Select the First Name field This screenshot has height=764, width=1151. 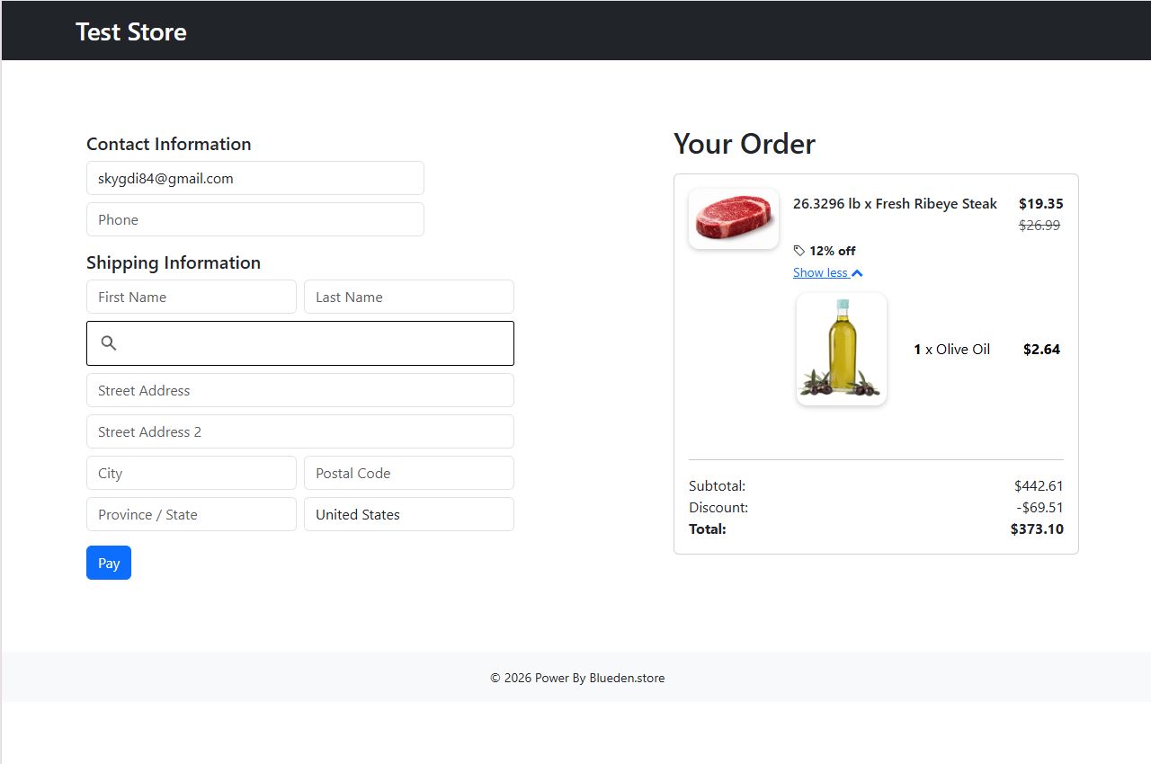click(x=191, y=297)
